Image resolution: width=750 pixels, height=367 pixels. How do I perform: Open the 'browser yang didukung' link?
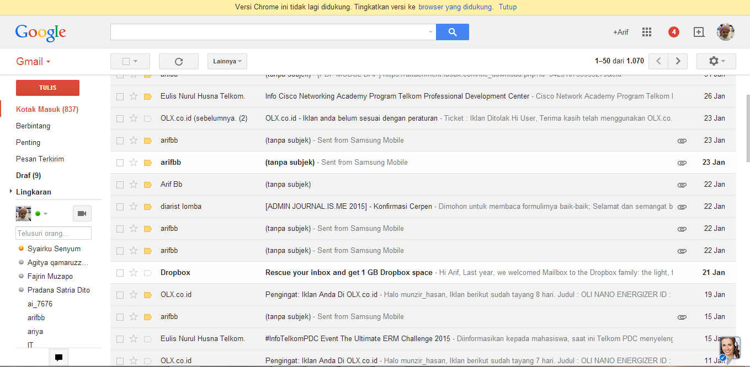coord(455,7)
